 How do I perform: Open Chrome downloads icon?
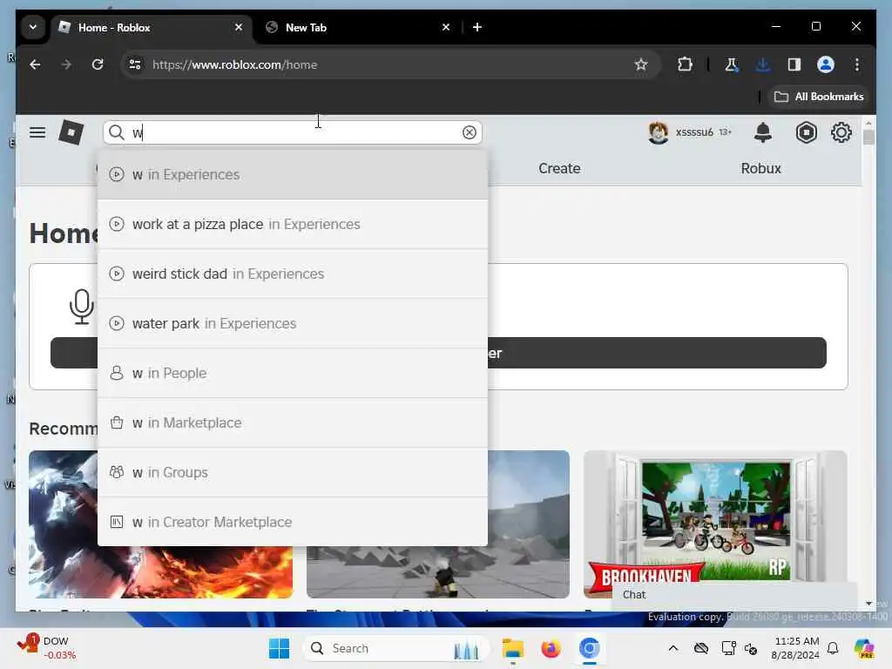click(x=763, y=64)
